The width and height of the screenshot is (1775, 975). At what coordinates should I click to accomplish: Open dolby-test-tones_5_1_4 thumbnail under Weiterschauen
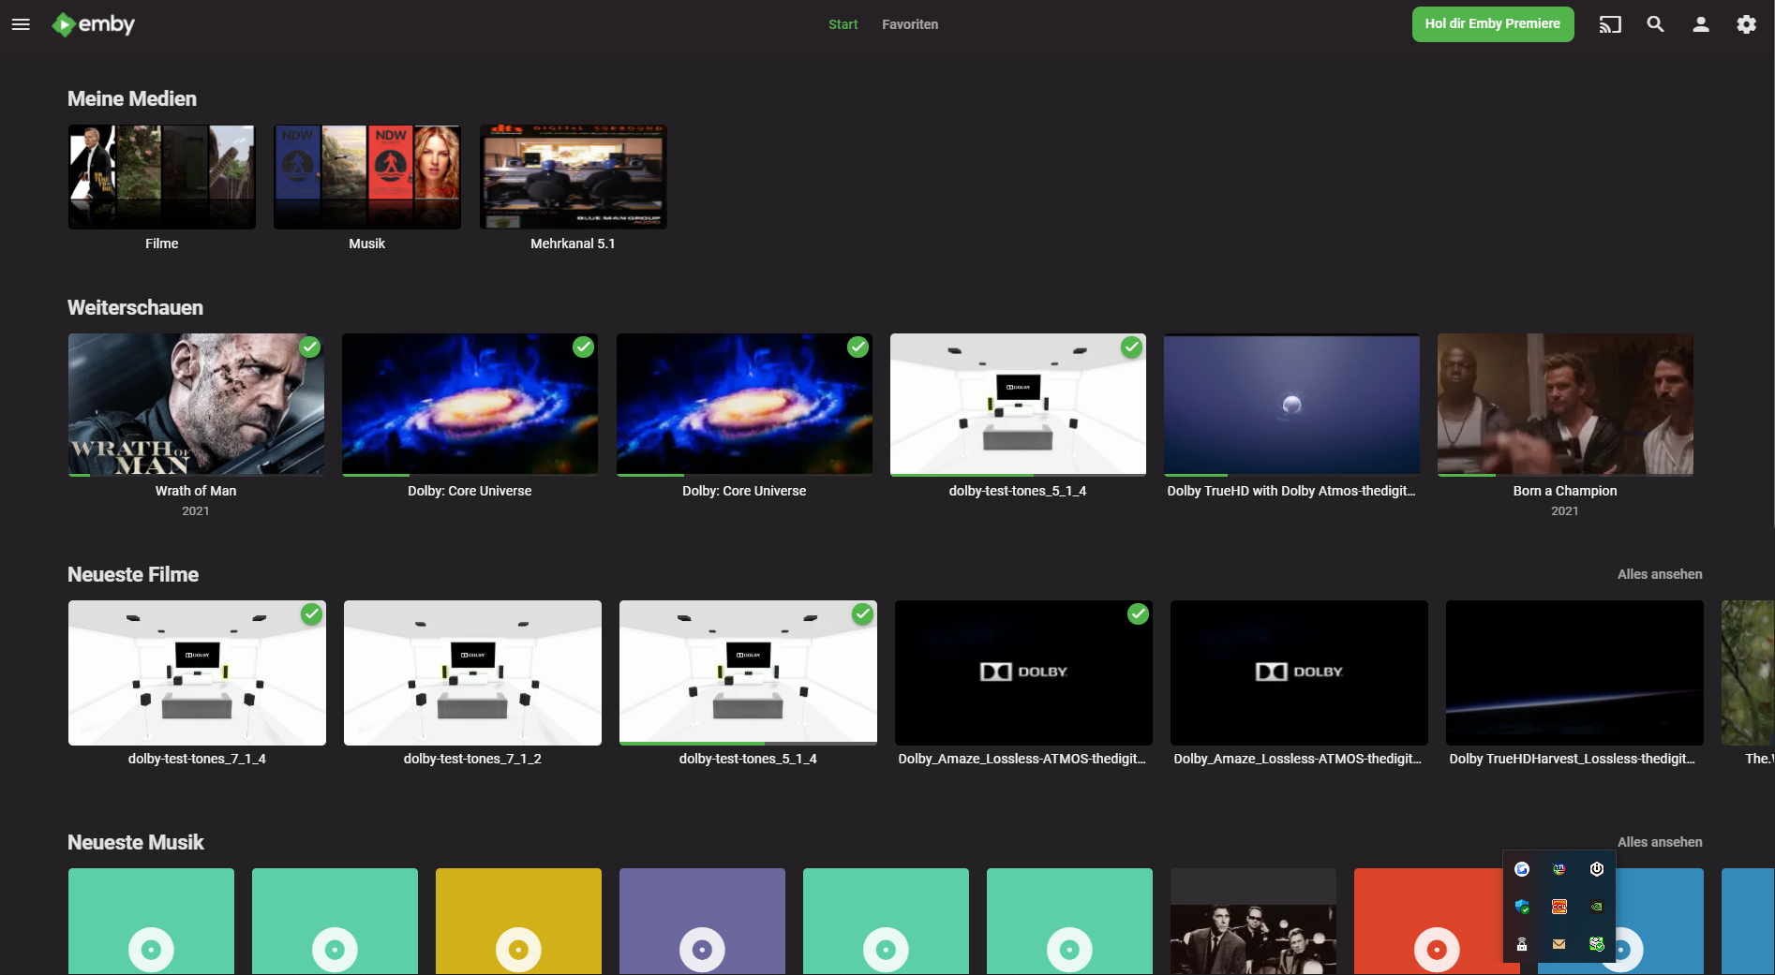click(1018, 405)
